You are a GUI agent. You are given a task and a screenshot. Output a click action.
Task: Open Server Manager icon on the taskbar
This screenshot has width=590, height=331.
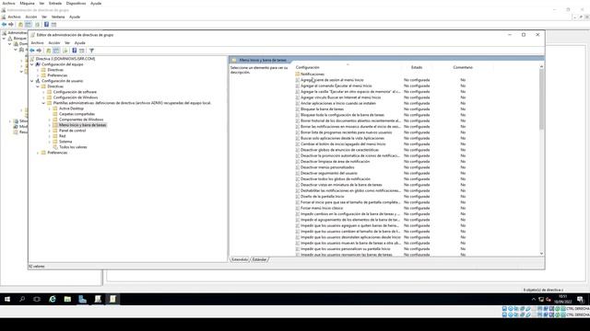click(x=82, y=299)
